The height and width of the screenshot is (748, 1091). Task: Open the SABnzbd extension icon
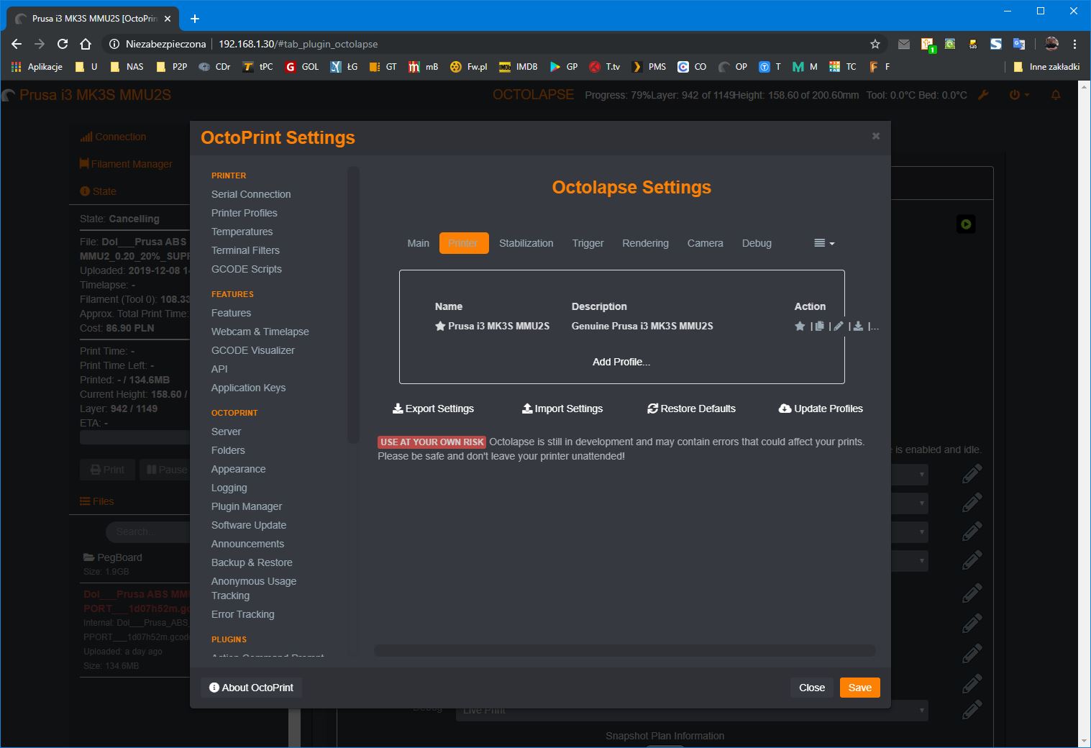(x=973, y=44)
